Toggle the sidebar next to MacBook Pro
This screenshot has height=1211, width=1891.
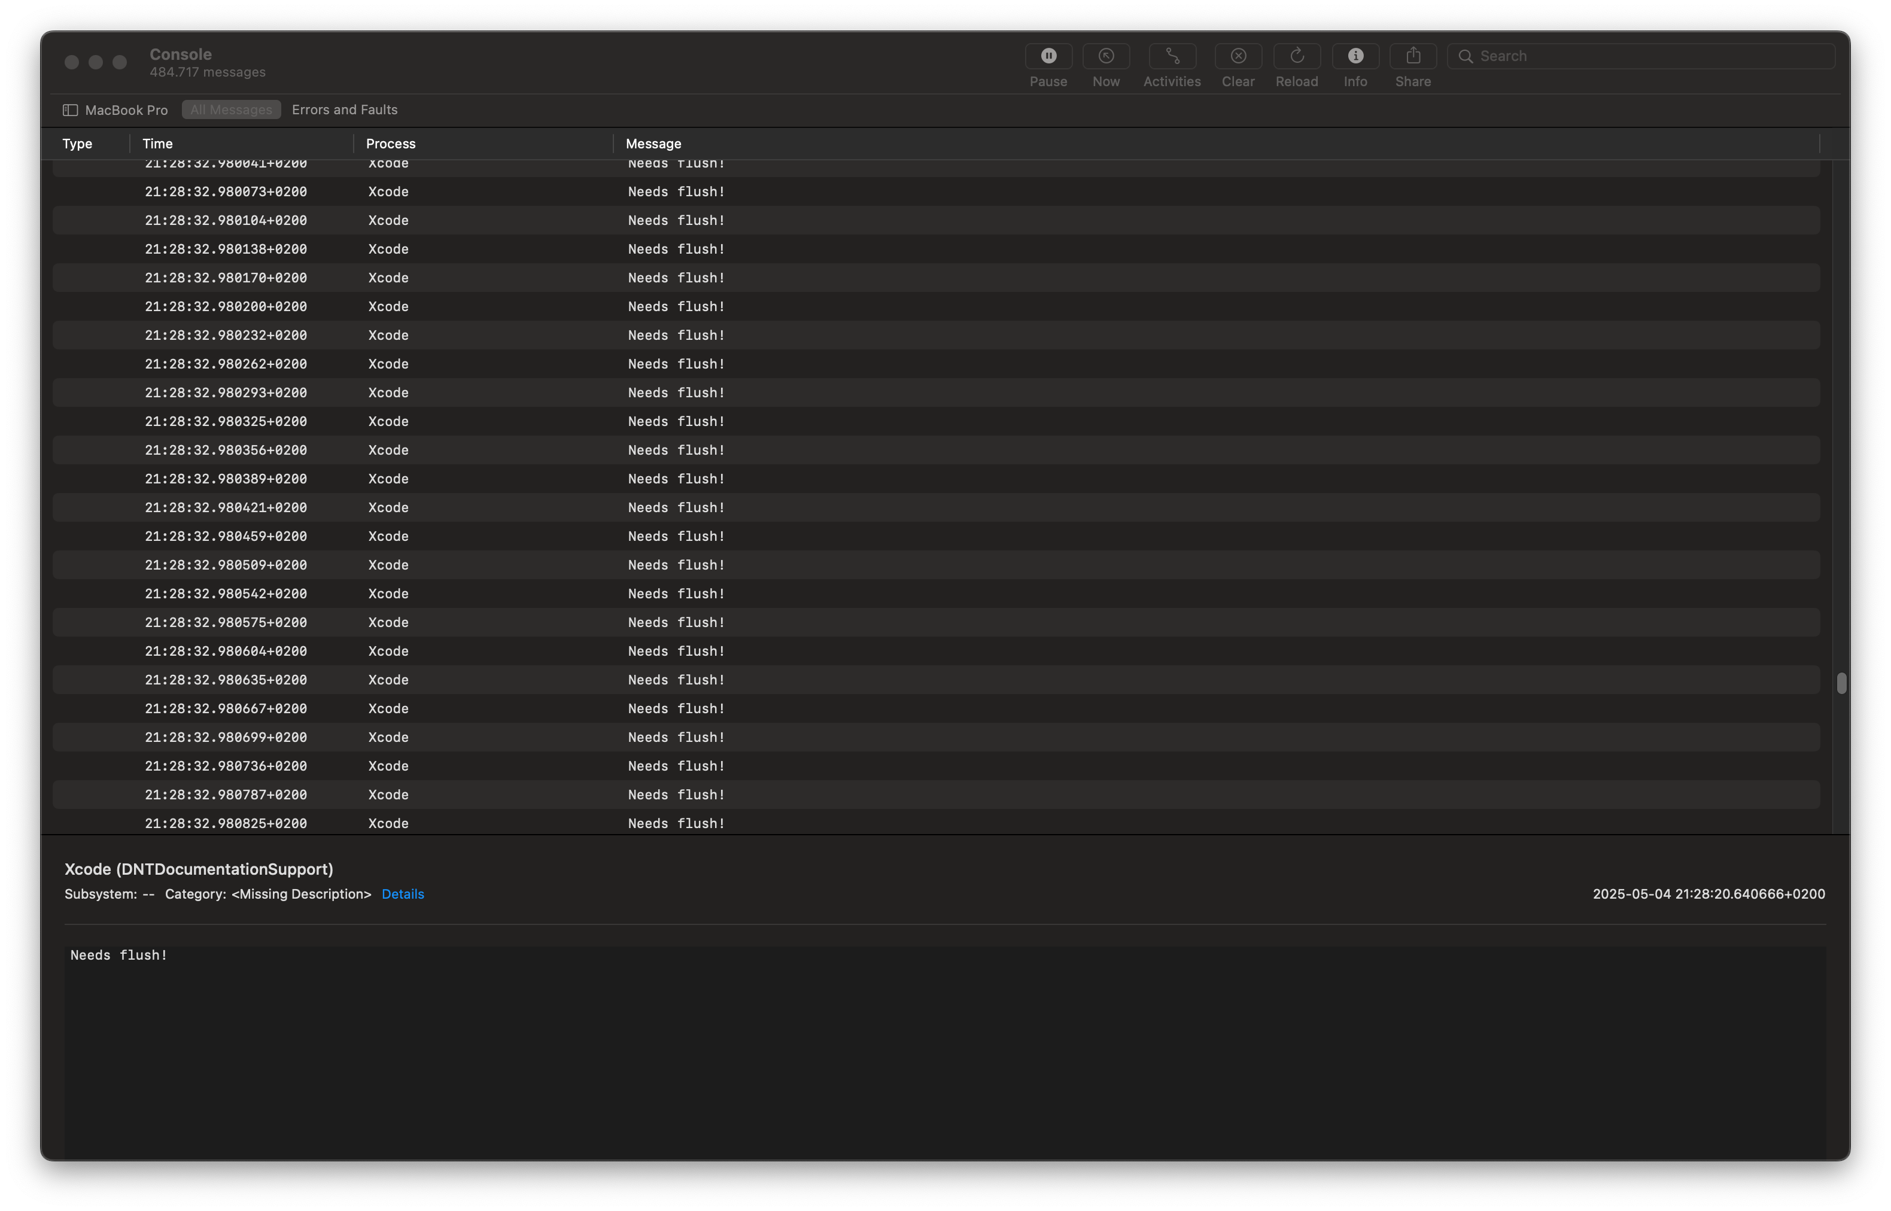point(70,110)
